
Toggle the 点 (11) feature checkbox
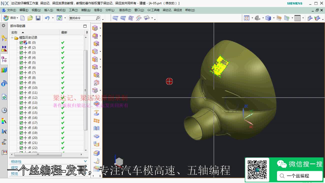tap(21, 92)
